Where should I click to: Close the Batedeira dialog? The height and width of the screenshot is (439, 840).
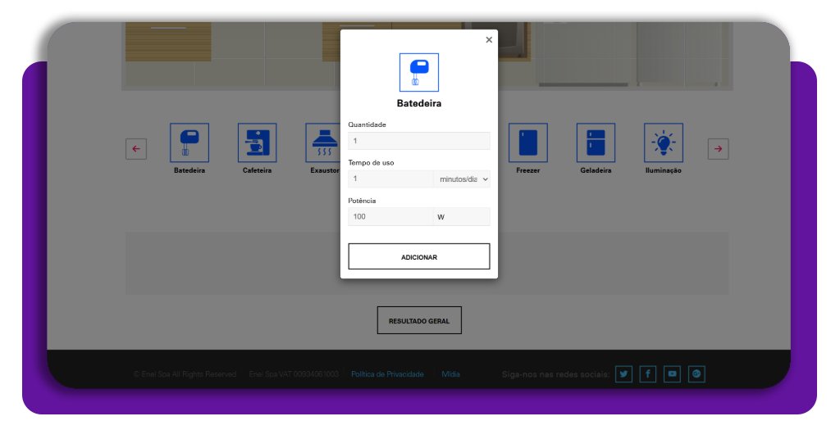coord(489,39)
